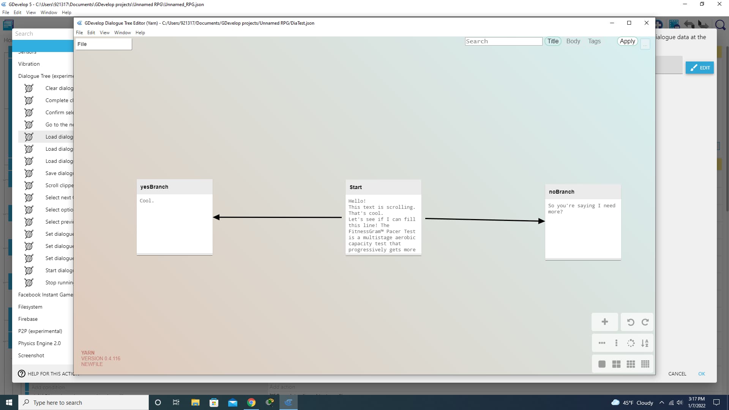The height and width of the screenshot is (410, 729).
Task: Set node view to 4x4 grid size
Action: (x=645, y=364)
